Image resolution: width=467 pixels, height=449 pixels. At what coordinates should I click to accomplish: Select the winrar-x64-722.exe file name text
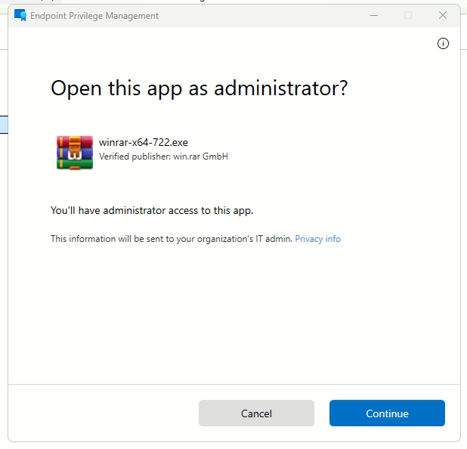tap(144, 142)
